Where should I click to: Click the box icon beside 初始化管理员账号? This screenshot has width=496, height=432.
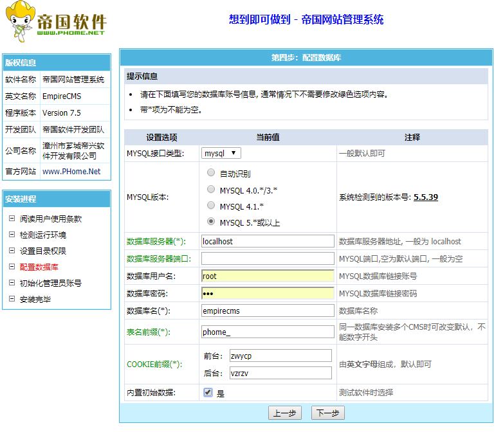12,283
